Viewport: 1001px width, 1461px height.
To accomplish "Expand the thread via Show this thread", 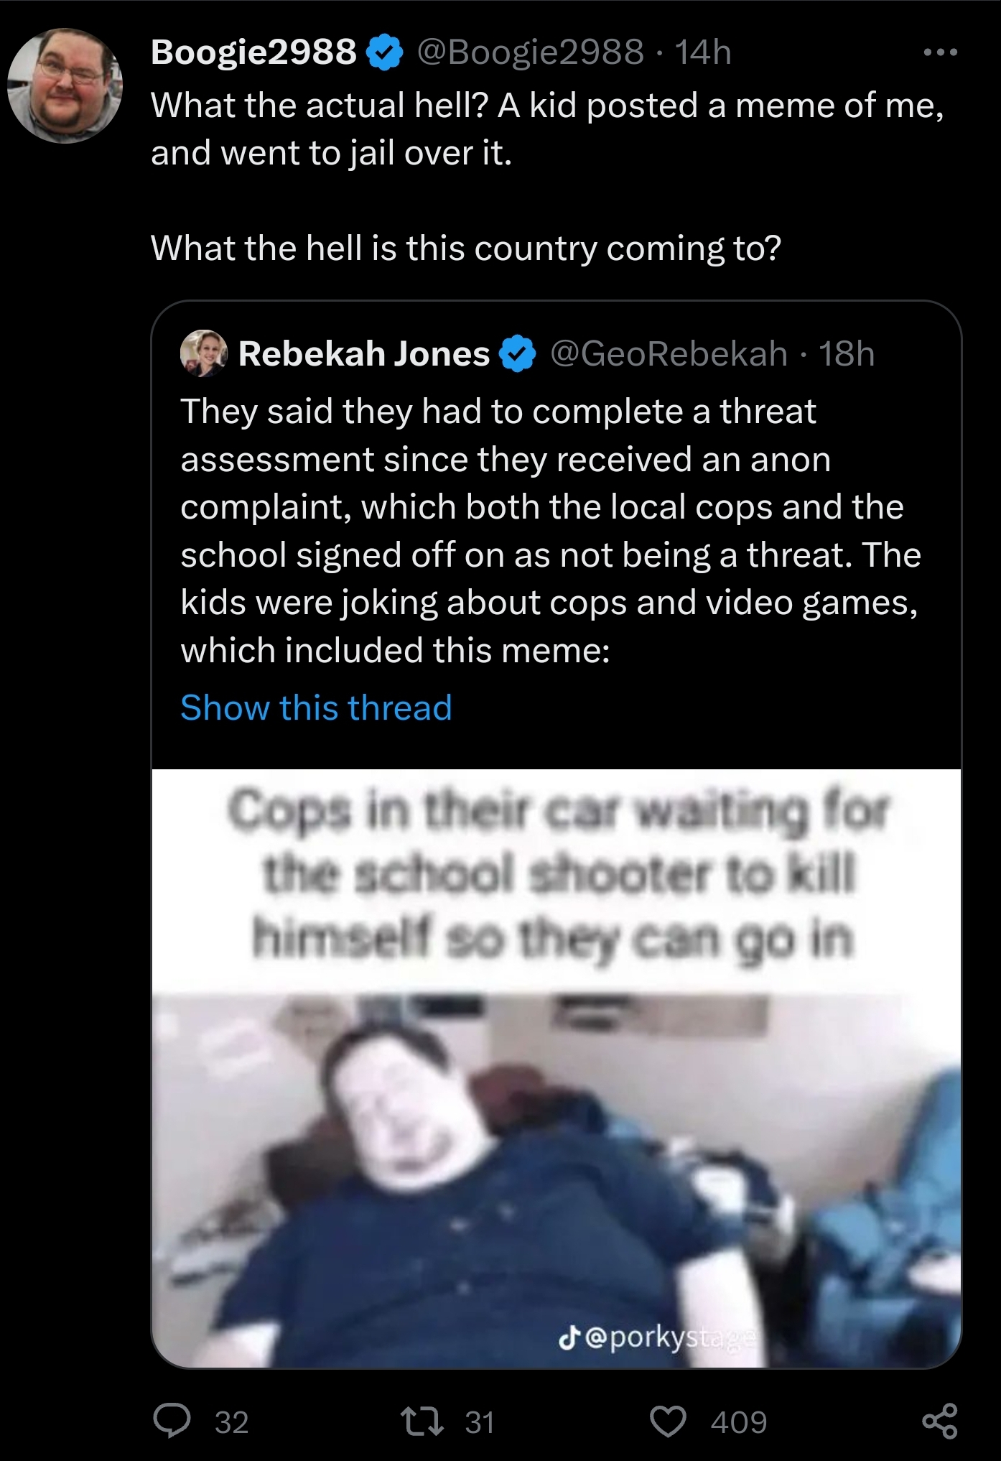I will [316, 708].
